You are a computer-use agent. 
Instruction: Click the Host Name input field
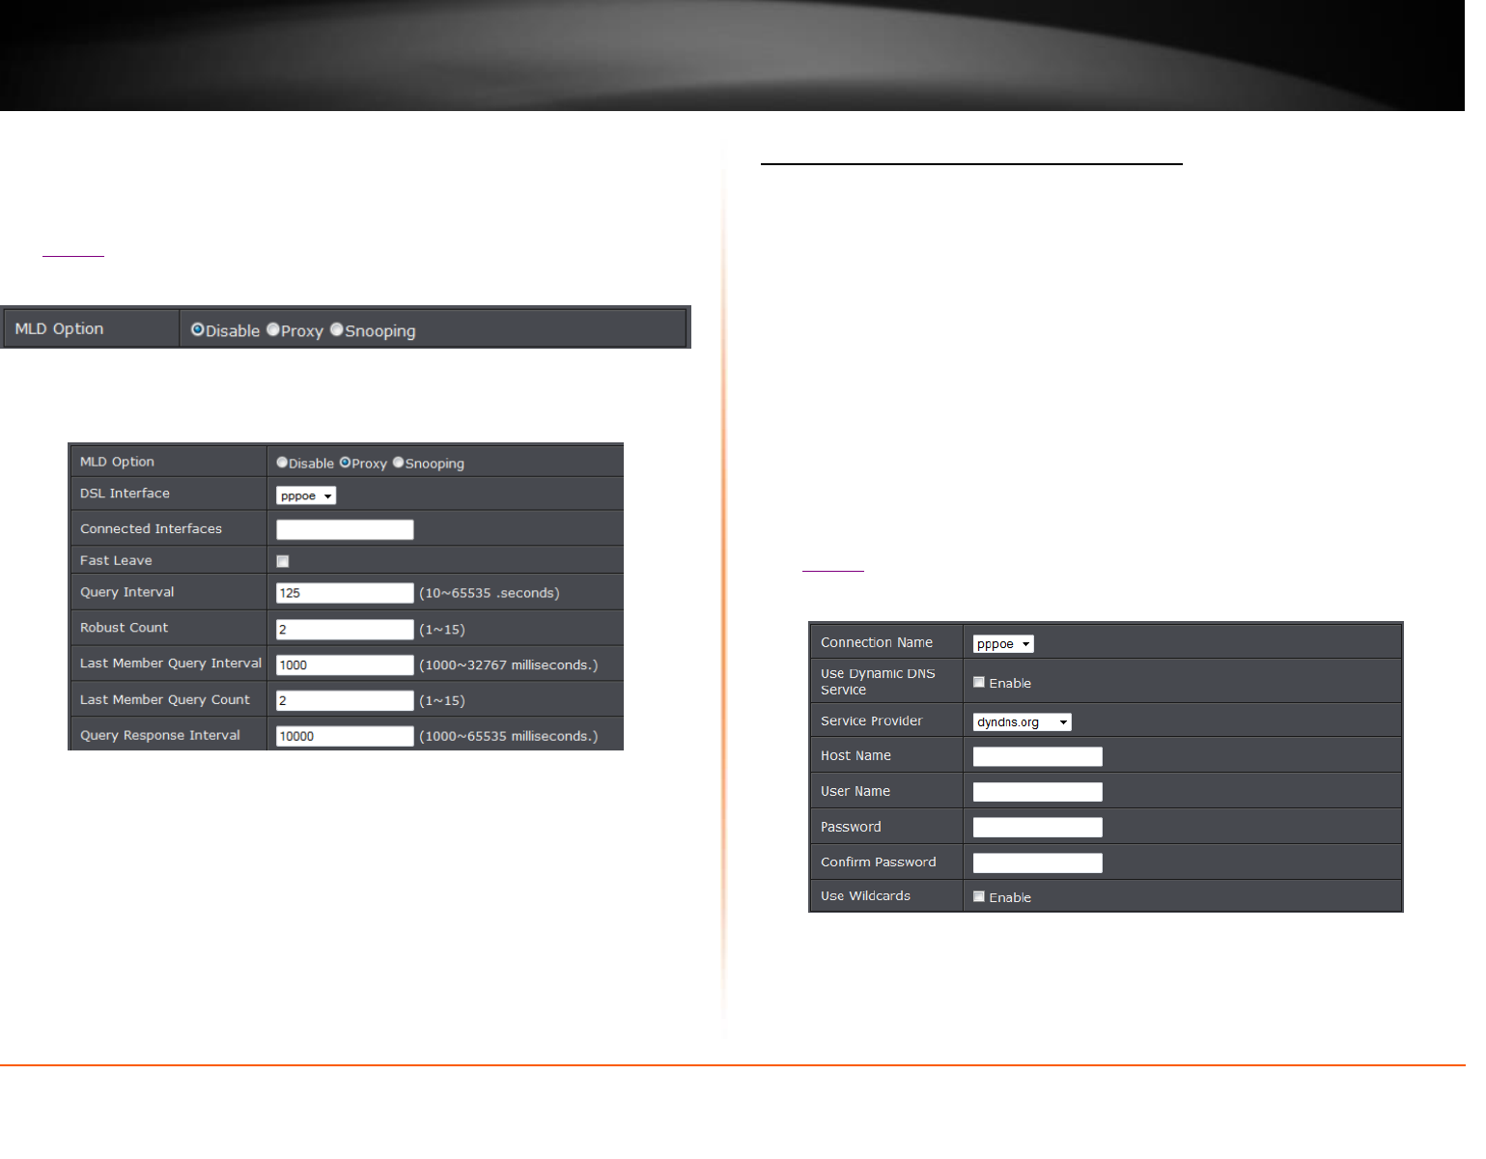[1038, 756]
